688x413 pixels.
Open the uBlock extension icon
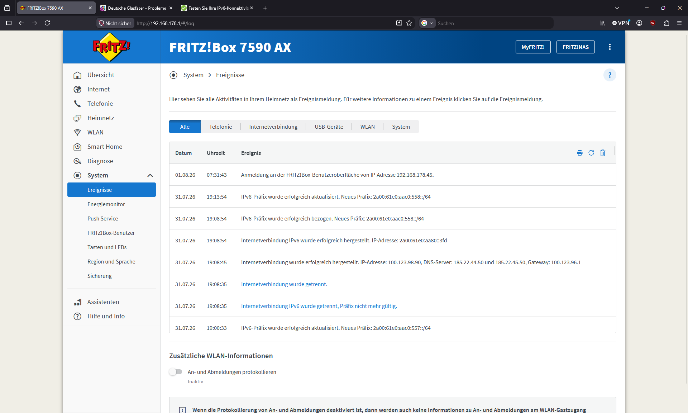653,23
